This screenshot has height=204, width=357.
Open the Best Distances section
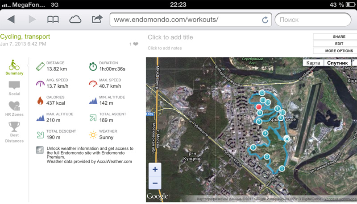[x=14, y=132]
